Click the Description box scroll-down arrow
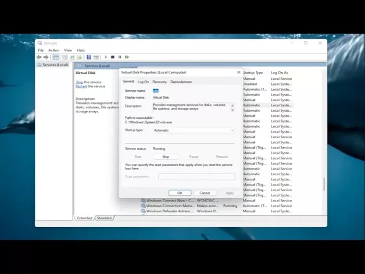Screen dimensions: 365x274 click(x=232, y=110)
